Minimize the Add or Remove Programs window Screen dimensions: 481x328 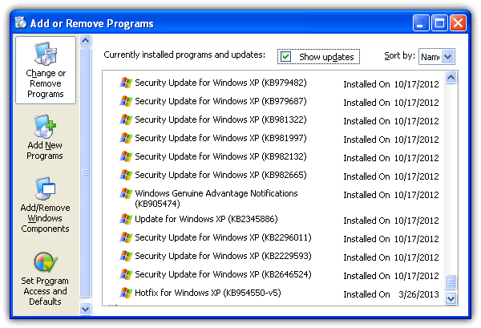click(x=421, y=23)
